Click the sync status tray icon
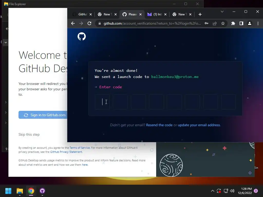 click(x=219, y=191)
